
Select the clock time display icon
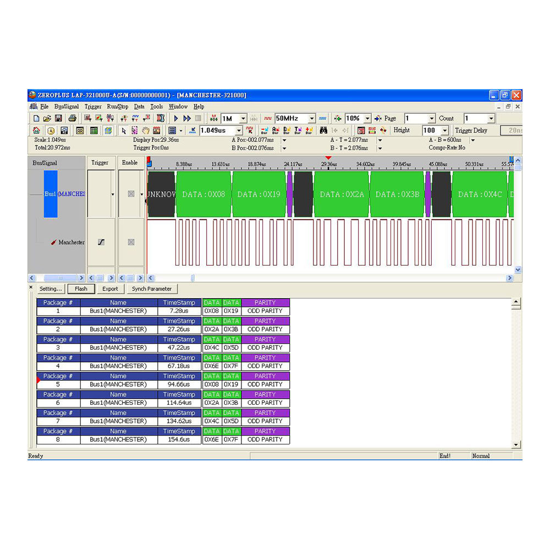tap(51, 130)
